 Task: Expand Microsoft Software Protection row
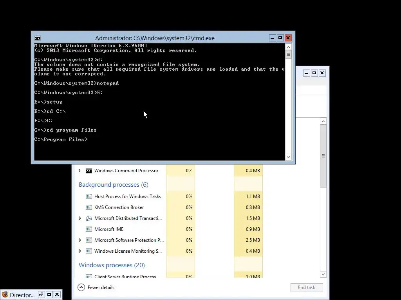[x=80, y=240]
